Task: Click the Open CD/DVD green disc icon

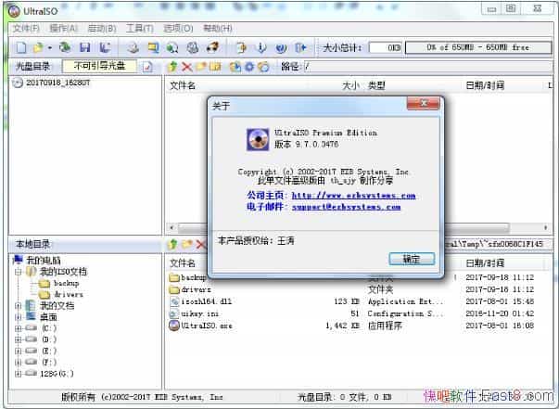Action: 65,47
